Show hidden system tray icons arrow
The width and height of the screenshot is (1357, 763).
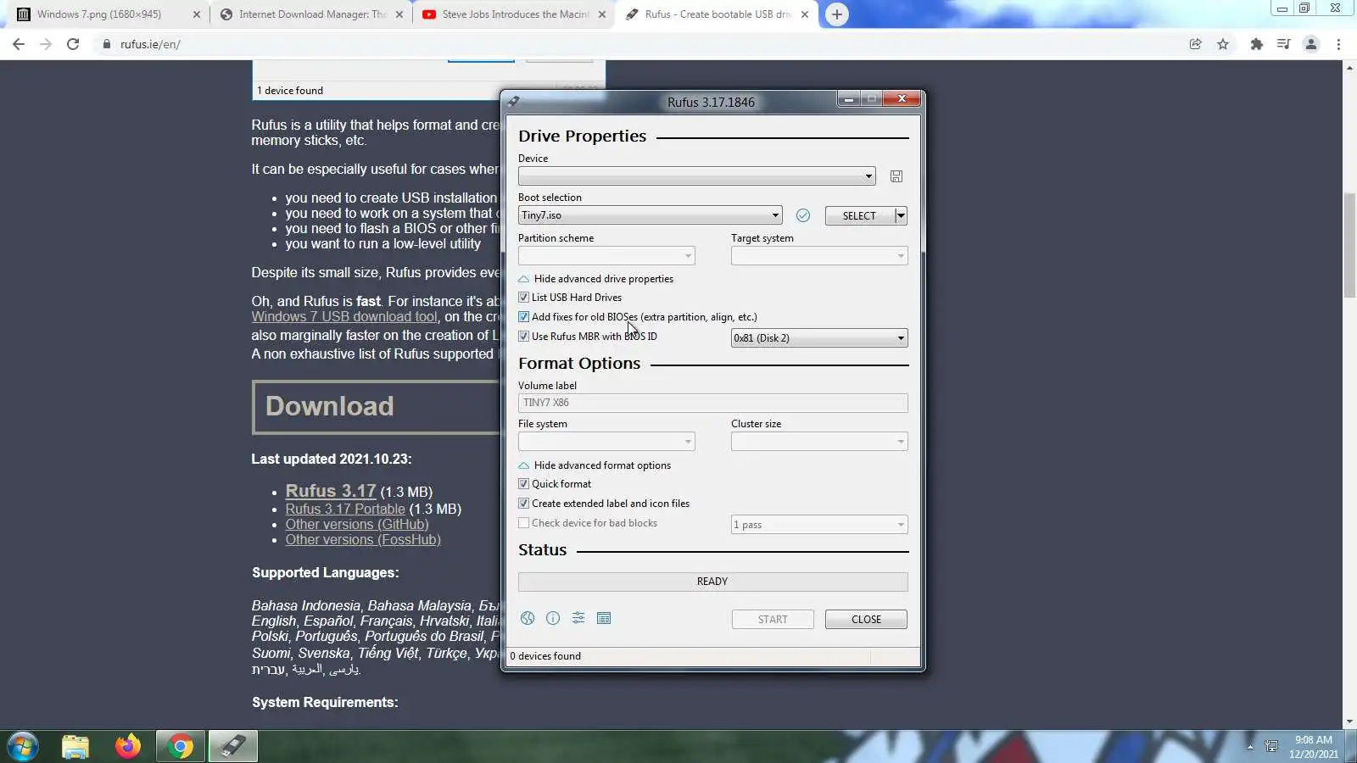[1250, 747]
